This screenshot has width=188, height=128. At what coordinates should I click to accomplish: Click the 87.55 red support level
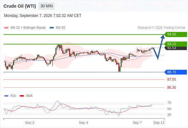point(171,79)
